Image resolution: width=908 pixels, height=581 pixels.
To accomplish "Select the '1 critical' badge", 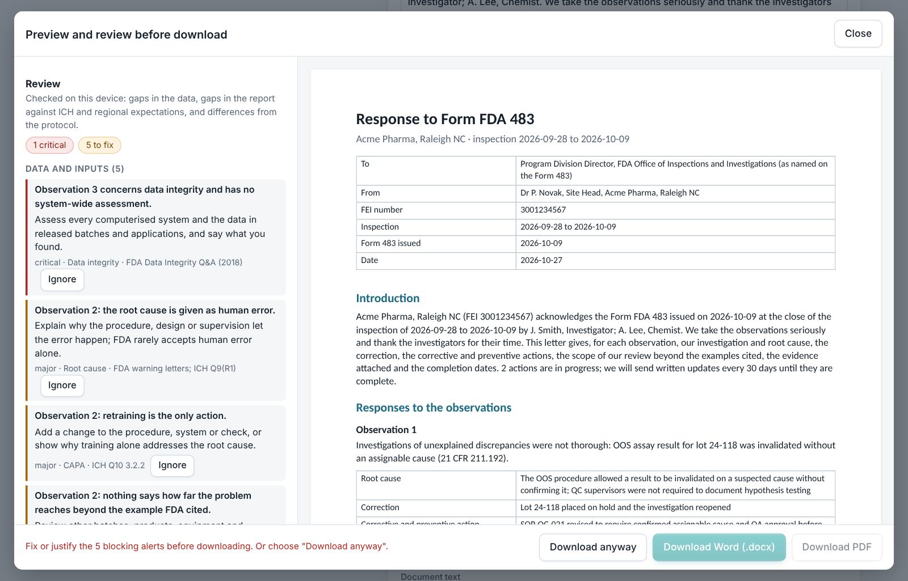I will tap(49, 145).
